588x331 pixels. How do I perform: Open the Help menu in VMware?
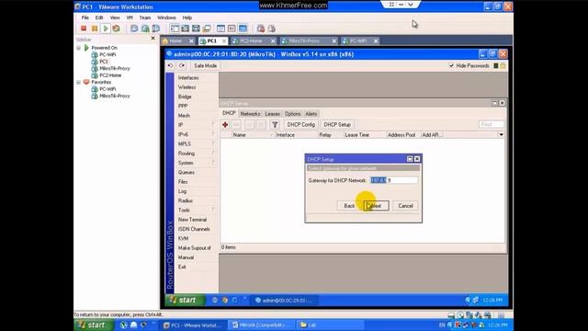[x=187, y=17]
